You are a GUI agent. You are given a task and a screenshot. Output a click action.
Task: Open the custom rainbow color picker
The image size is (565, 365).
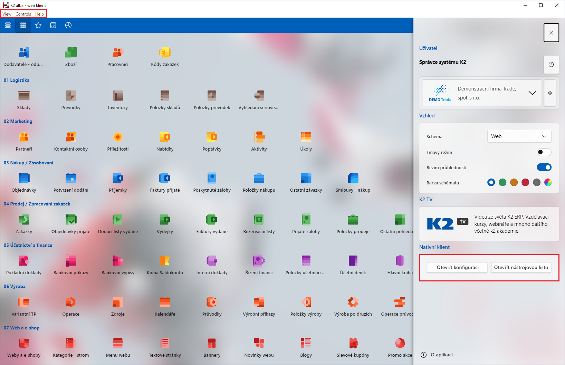548,182
